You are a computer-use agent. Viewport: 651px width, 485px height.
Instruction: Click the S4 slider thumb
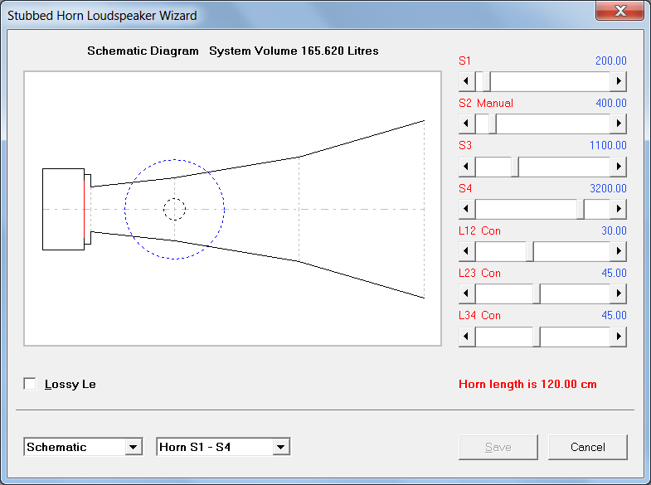pos(581,209)
